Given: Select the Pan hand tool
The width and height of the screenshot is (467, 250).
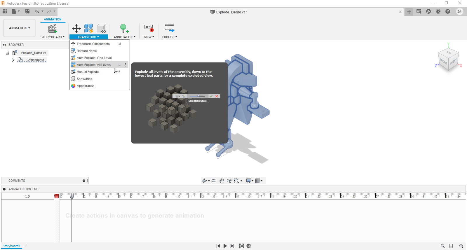Looking at the screenshot, I should coord(222,181).
